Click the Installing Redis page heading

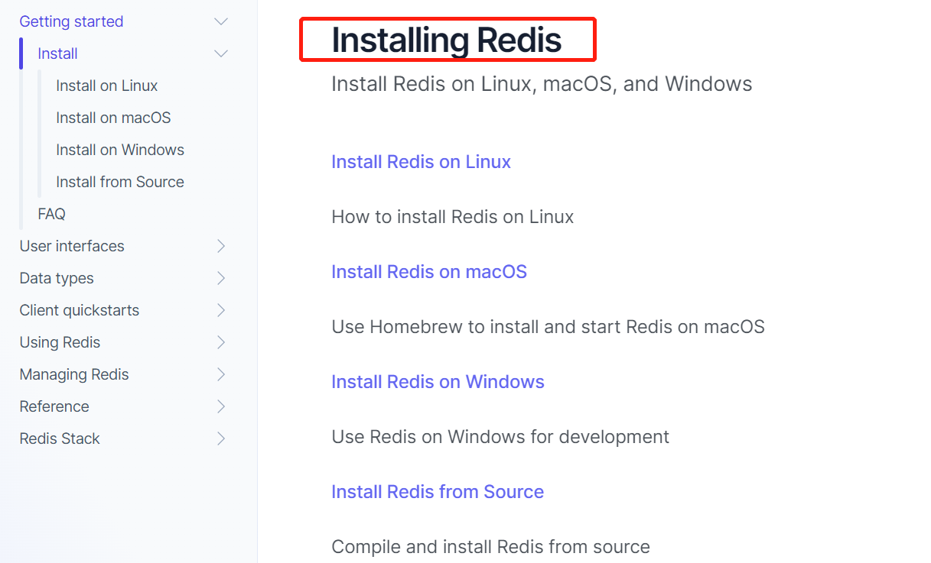click(447, 40)
